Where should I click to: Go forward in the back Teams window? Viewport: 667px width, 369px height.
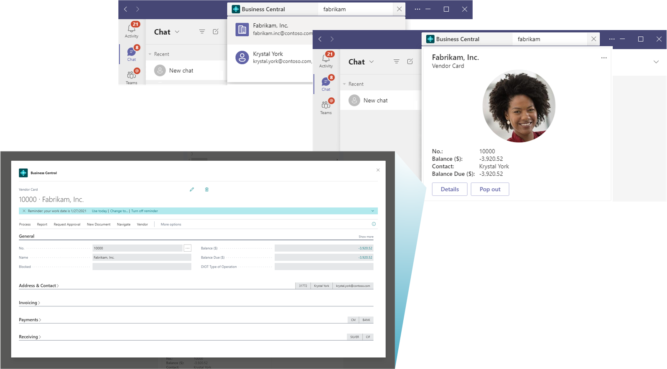pyautogui.click(x=137, y=9)
